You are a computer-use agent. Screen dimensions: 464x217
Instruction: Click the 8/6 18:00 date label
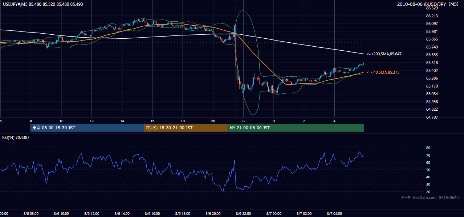tap(183, 214)
